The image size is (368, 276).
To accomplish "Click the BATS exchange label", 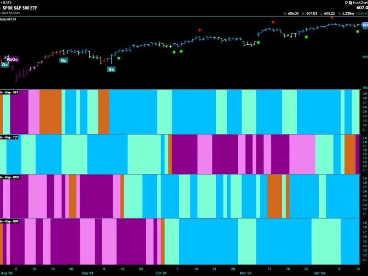I will pyautogui.click(x=7, y=3).
